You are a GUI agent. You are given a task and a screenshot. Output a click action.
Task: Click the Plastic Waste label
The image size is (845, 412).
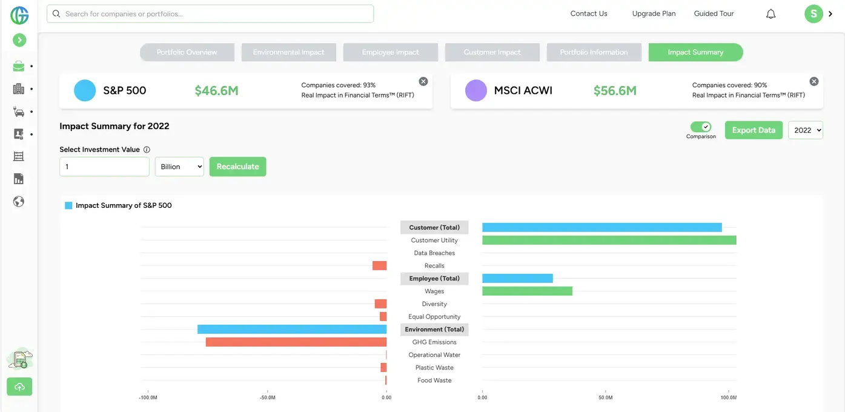click(434, 368)
